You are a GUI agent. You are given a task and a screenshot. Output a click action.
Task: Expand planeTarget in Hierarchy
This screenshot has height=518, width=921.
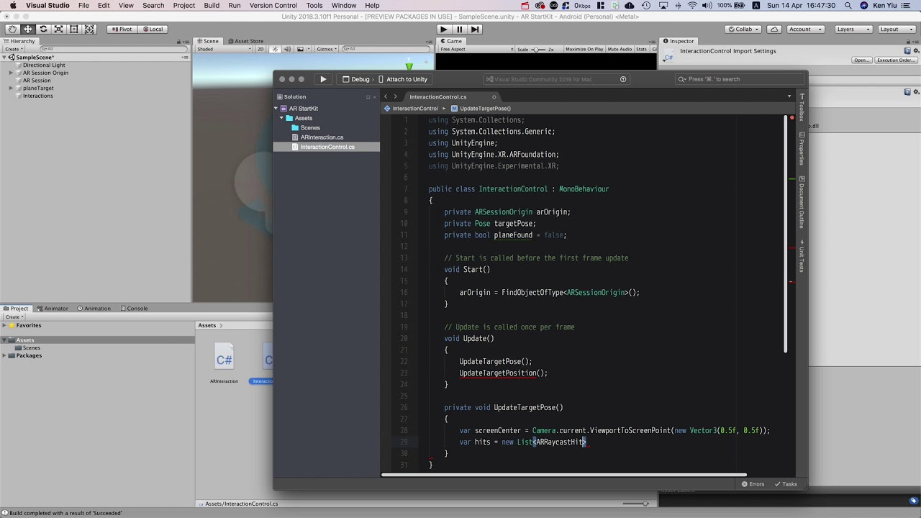[x=11, y=88]
